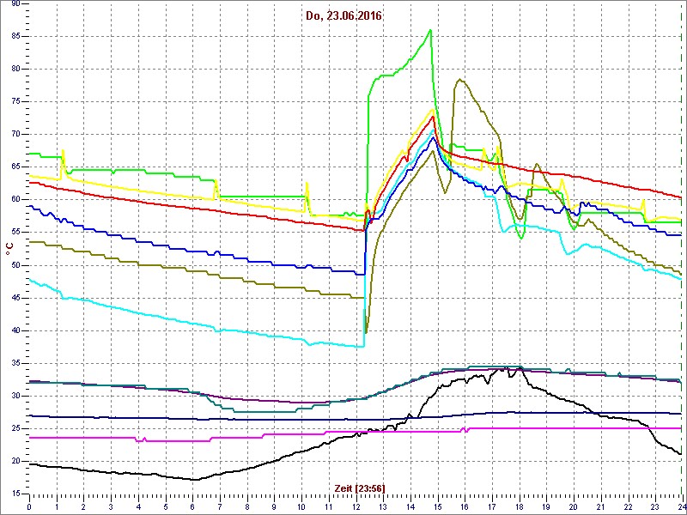Click hour 0 on the time axis

[x=29, y=506]
